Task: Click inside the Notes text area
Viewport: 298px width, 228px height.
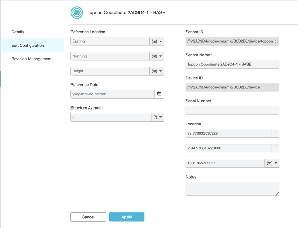Action: click(x=232, y=189)
